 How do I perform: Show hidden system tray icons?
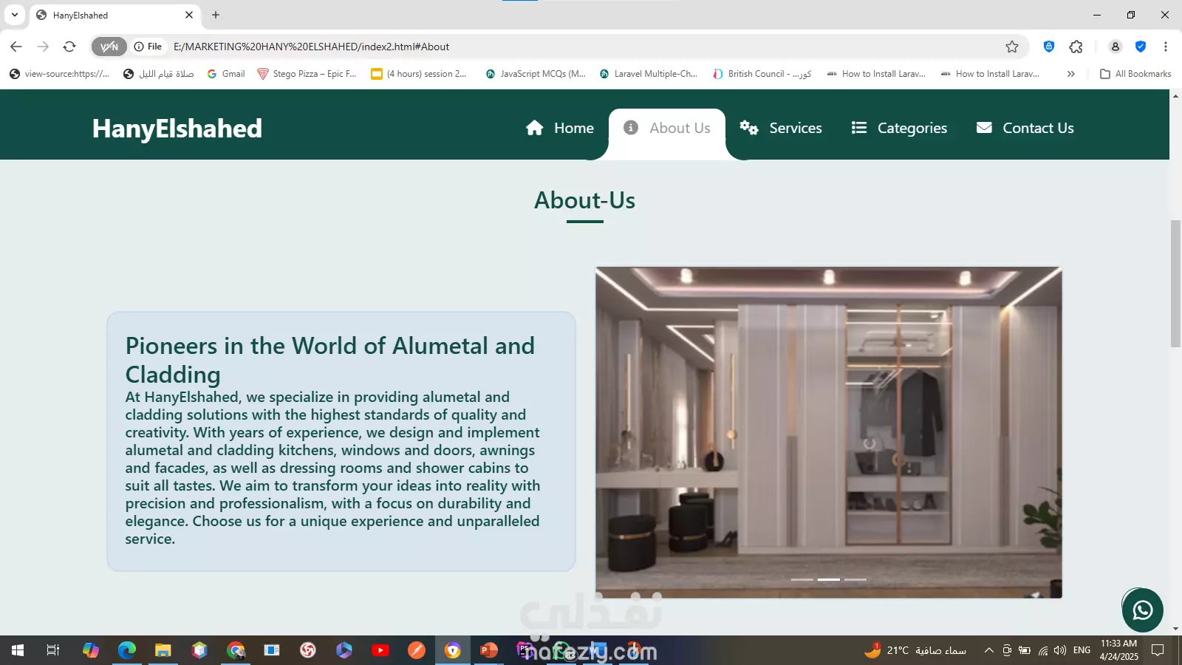tap(988, 650)
